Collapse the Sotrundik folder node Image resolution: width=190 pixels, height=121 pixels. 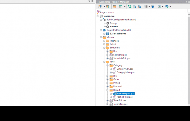[104, 48]
